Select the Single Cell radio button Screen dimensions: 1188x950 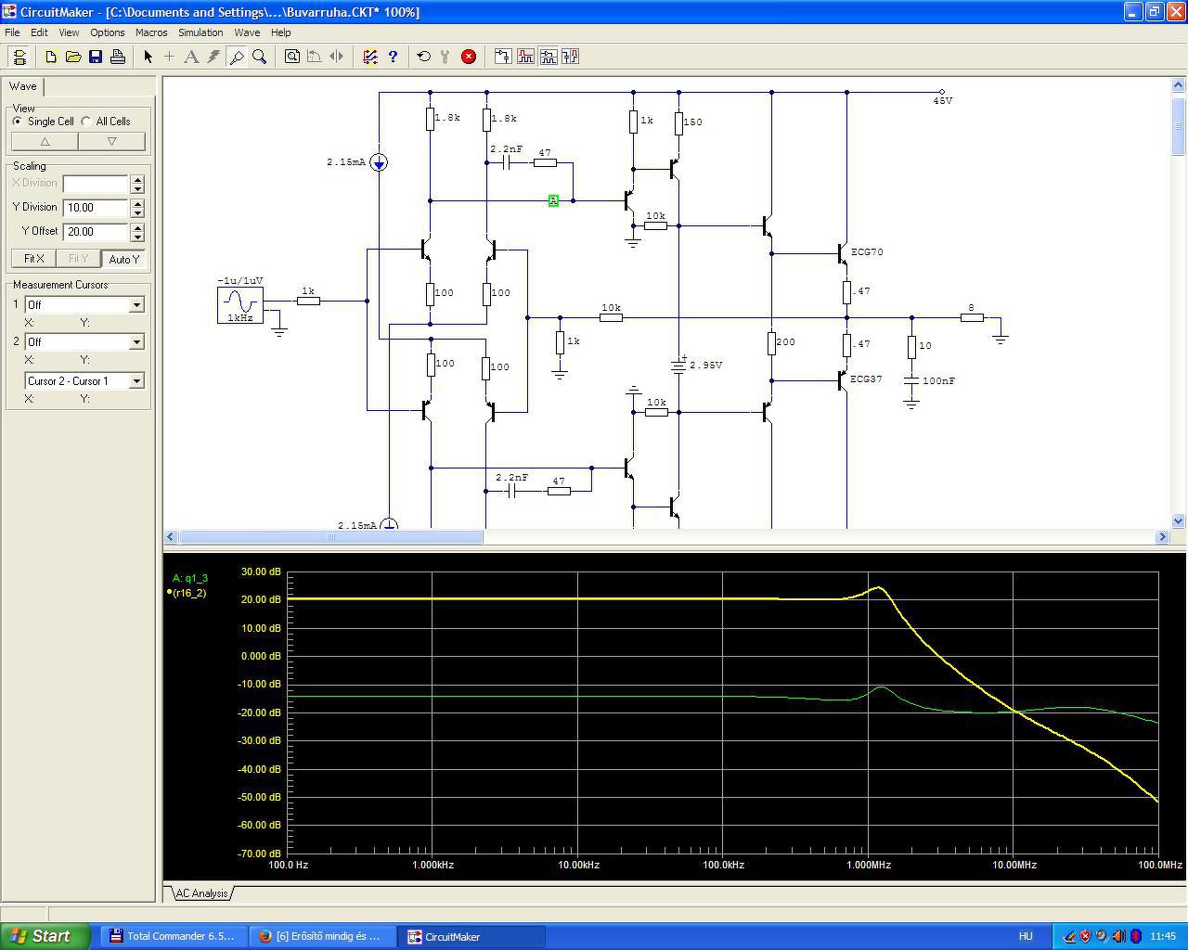tap(18, 122)
